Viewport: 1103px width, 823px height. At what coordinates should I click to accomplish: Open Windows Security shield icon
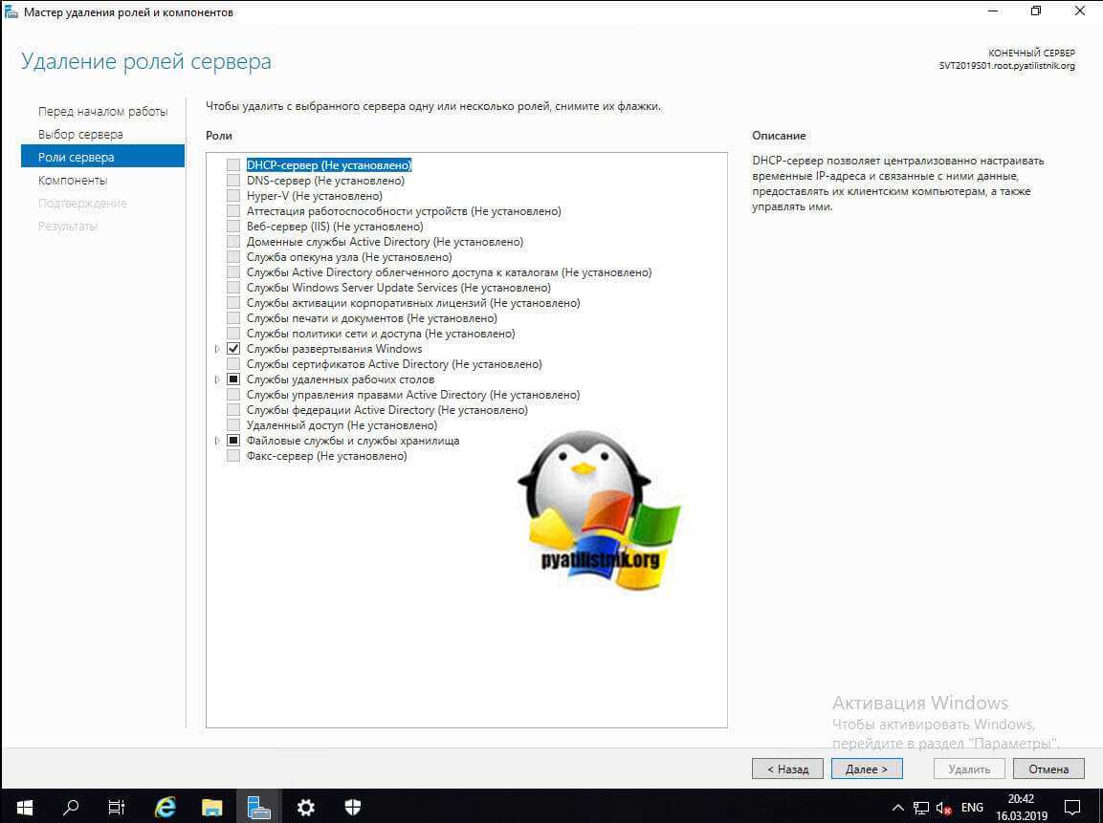[352, 807]
